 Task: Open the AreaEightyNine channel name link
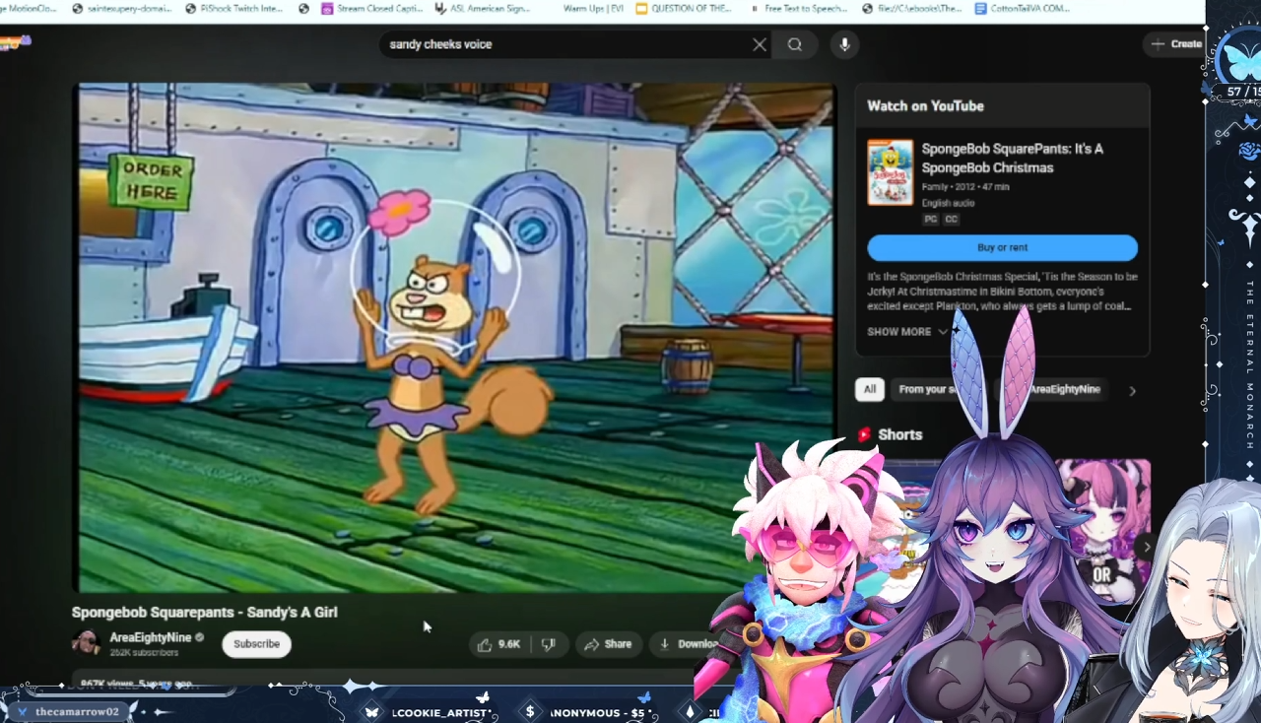[x=150, y=637]
